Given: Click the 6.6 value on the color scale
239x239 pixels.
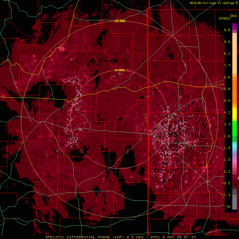Looking at the screenshot, I should (227, 77).
